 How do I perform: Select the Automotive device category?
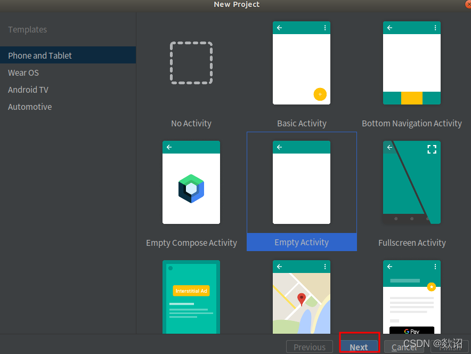point(30,107)
